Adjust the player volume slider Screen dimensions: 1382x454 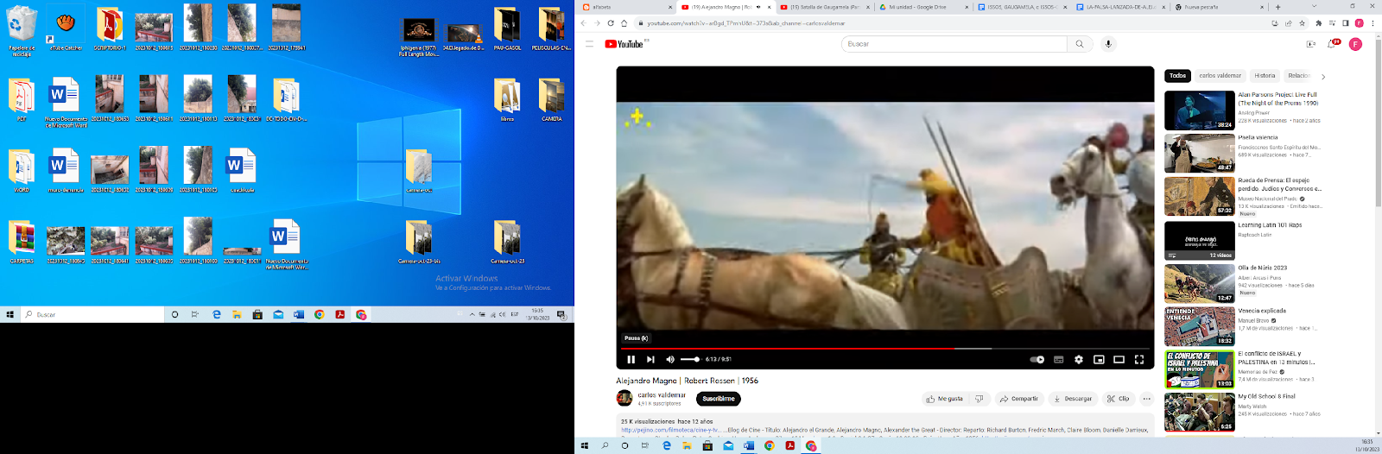(690, 359)
